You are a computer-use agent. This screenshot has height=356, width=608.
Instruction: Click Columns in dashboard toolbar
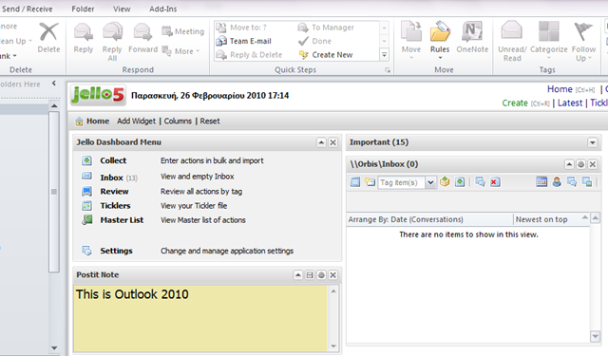point(178,121)
